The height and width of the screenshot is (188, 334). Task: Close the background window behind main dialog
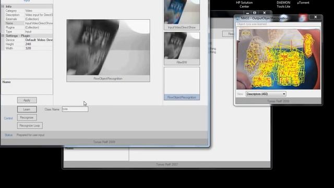point(265,13)
